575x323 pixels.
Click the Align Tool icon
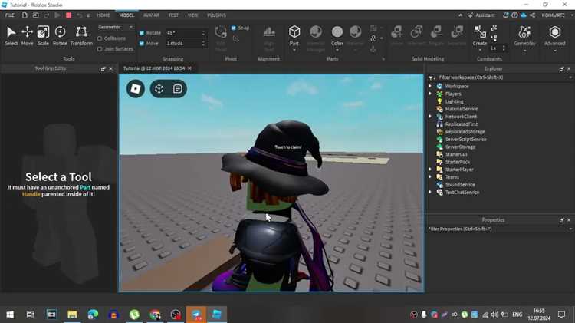[x=269, y=32]
